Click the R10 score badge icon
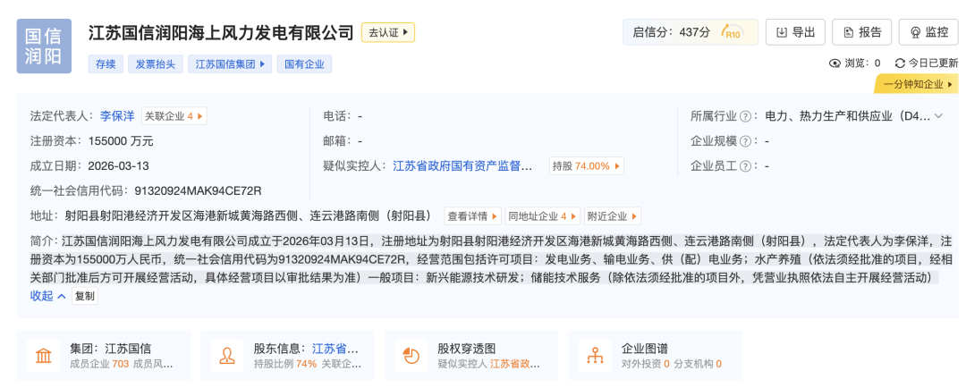The height and width of the screenshot is (388, 966). (733, 33)
